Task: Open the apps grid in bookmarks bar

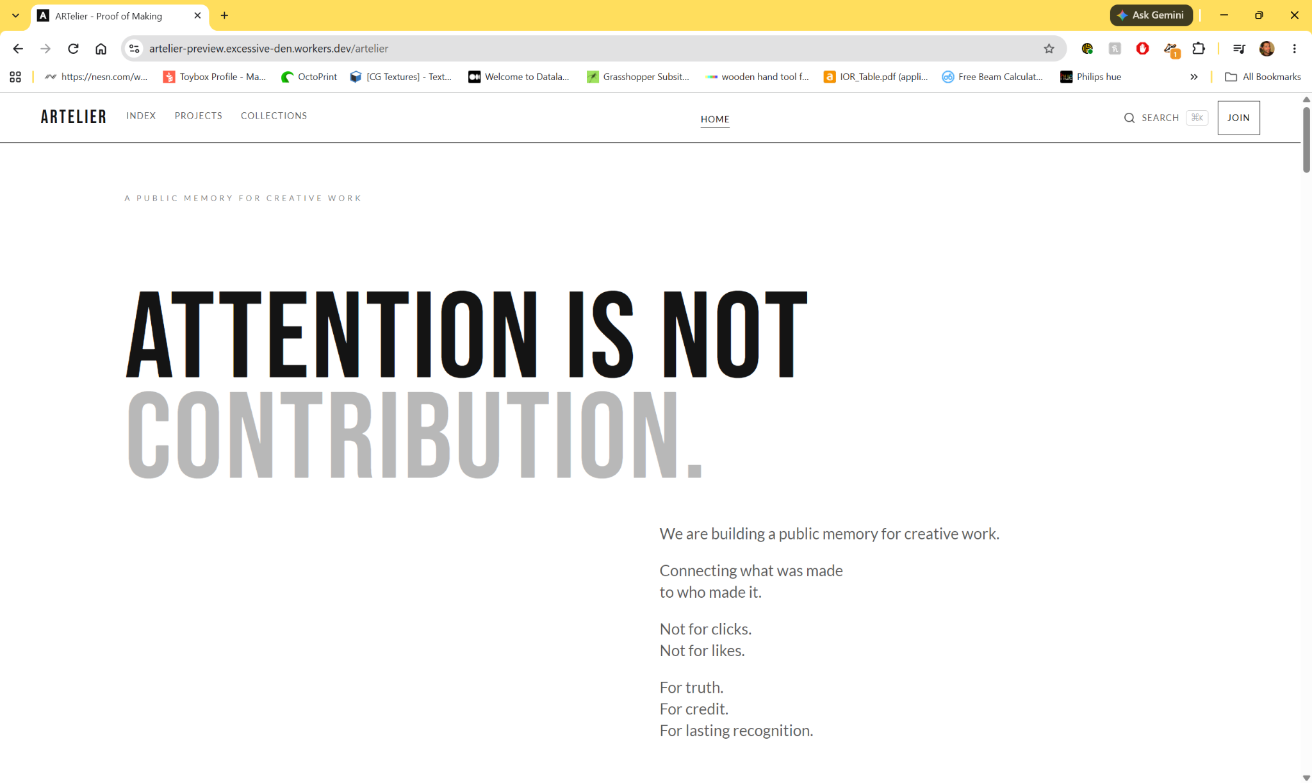Action: (x=15, y=77)
